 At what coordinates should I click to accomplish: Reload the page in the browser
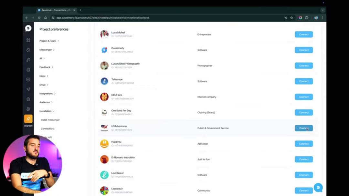tap(39, 18)
